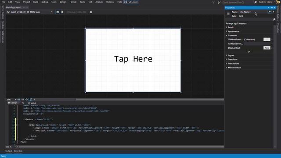This screenshot has height=158, width=281.
Task: Click the Tap Here text on canvas
Action: point(133,59)
